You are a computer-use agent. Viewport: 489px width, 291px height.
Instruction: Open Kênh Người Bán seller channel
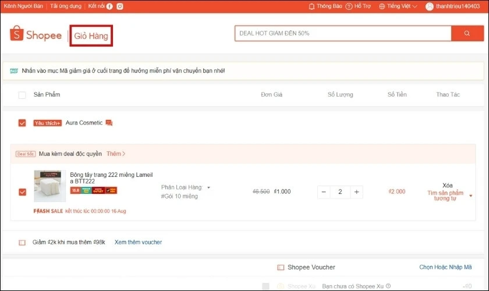click(x=23, y=6)
